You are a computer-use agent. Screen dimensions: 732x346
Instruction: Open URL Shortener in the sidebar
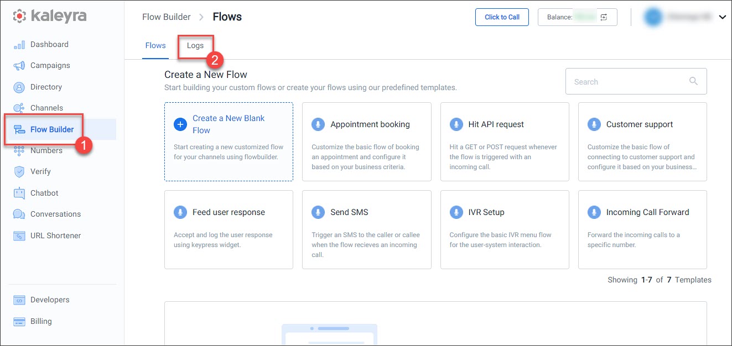tap(55, 235)
